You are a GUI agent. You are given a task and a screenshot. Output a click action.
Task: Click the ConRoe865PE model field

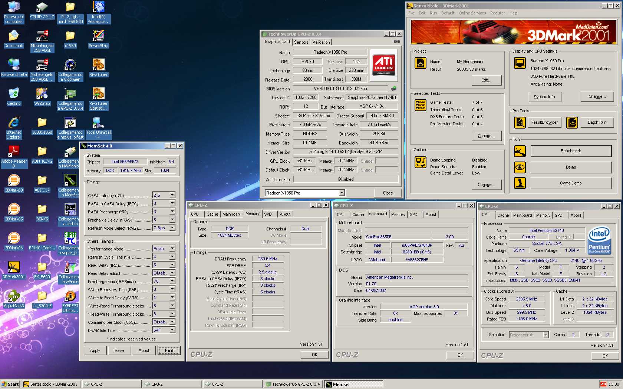pos(398,237)
